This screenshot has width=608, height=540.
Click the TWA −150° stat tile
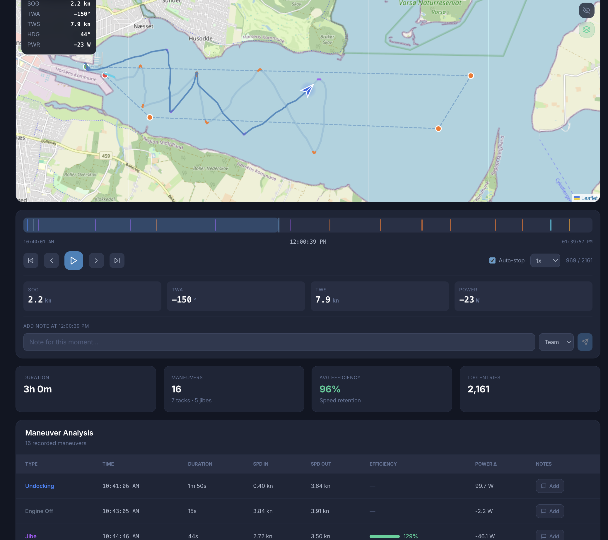[x=236, y=296]
